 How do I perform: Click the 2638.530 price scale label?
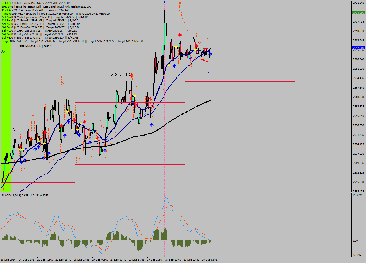pyautogui.click(x=359, y=125)
